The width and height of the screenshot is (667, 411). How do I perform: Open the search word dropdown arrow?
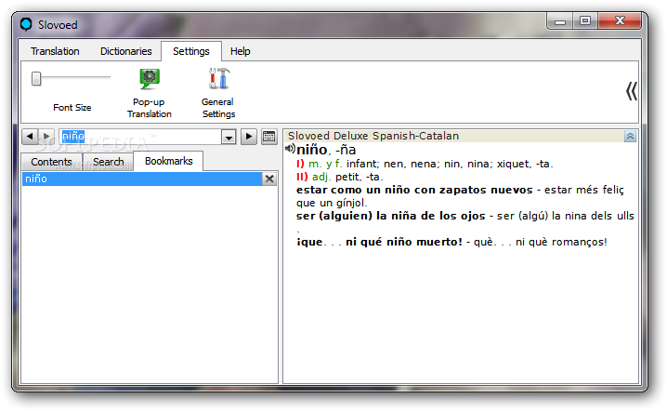tap(229, 137)
